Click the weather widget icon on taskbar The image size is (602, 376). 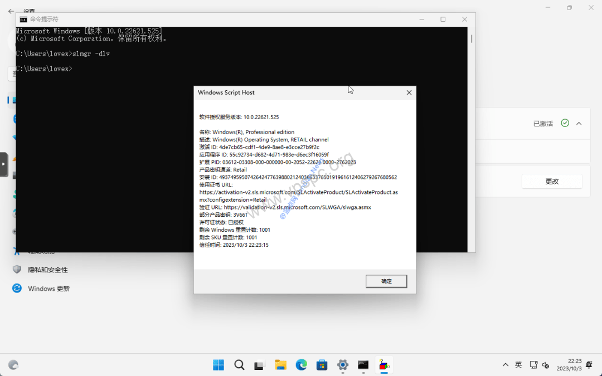(13, 365)
